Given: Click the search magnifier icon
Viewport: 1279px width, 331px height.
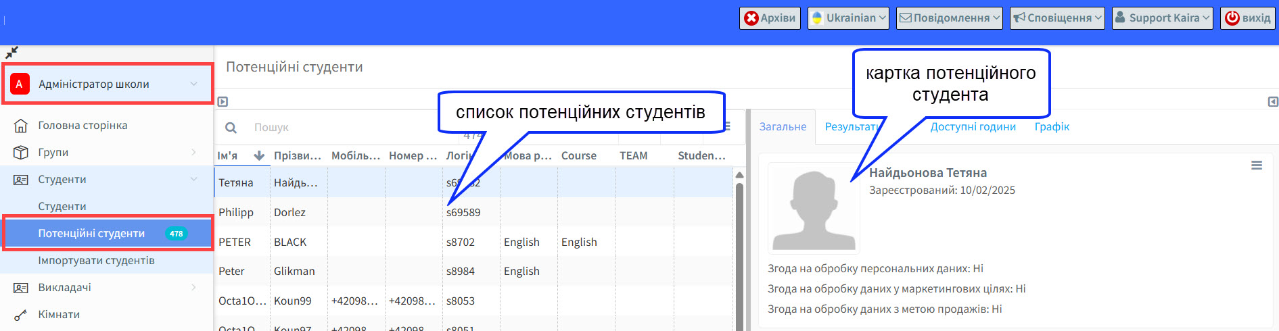Looking at the screenshot, I should click(x=231, y=127).
